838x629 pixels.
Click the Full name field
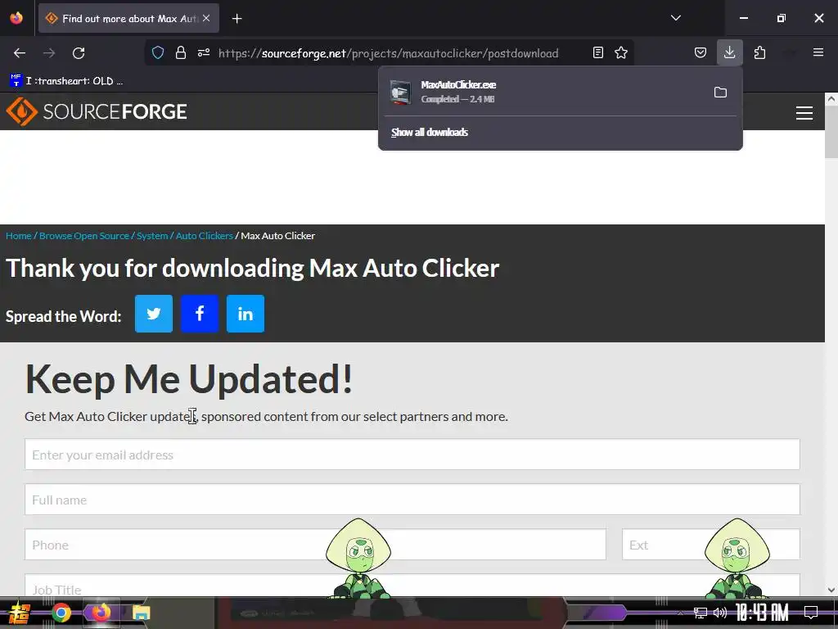pos(412,500)
